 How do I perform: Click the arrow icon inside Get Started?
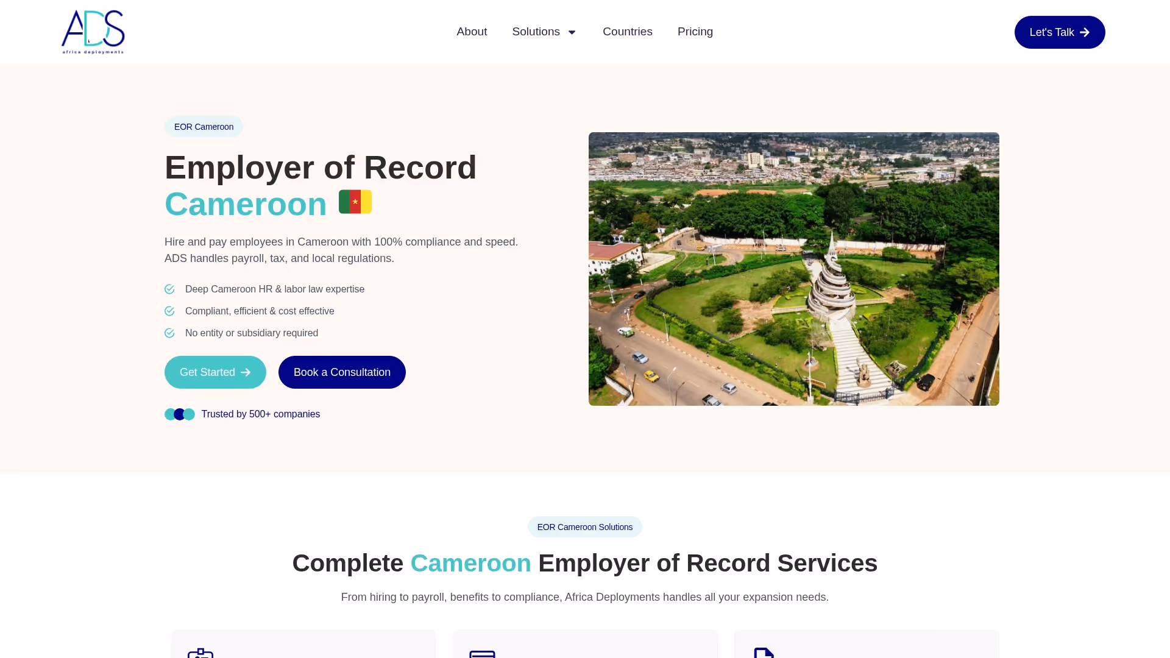coord(245,372)
